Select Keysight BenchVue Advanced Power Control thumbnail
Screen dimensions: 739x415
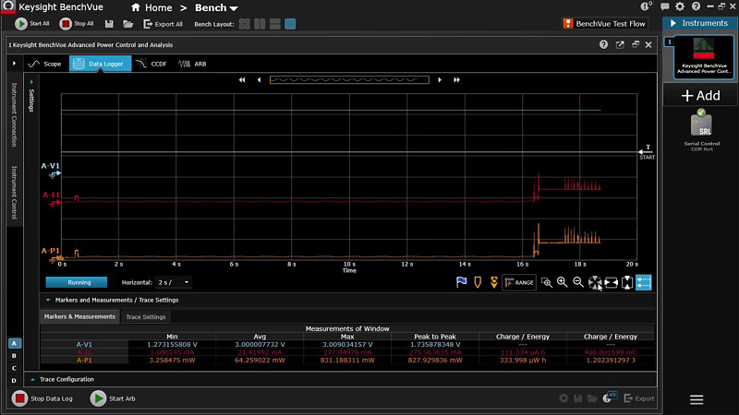[703, 56]
